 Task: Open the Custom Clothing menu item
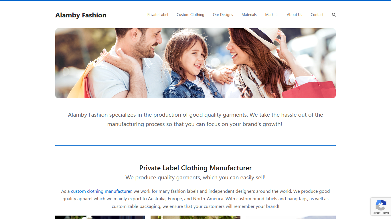click(x=190, y=15)
